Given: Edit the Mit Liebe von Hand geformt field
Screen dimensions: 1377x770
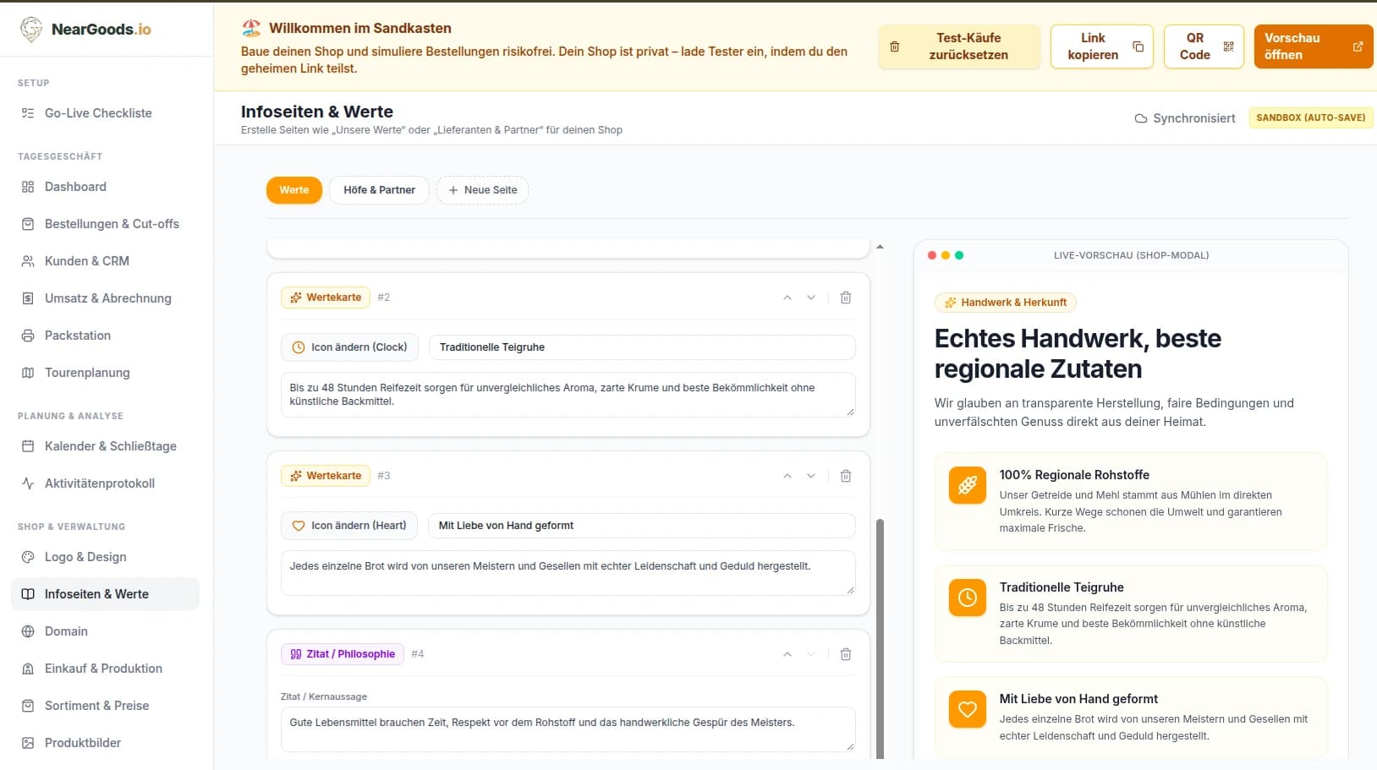Looking at the screenshot, I should pos(642,526).
